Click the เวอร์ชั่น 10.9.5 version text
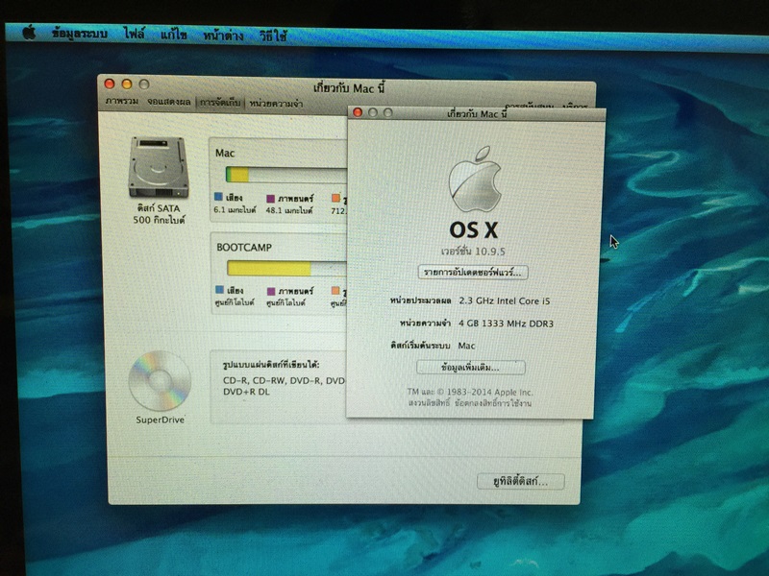769x576 pixels. [x=473, y=252]
